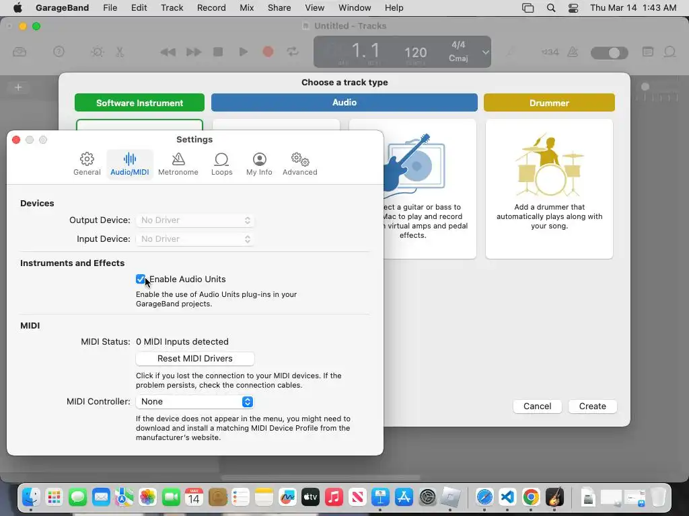Choose the Drummer track type
This screenshot has height=516, width=689.
[549, 103]
